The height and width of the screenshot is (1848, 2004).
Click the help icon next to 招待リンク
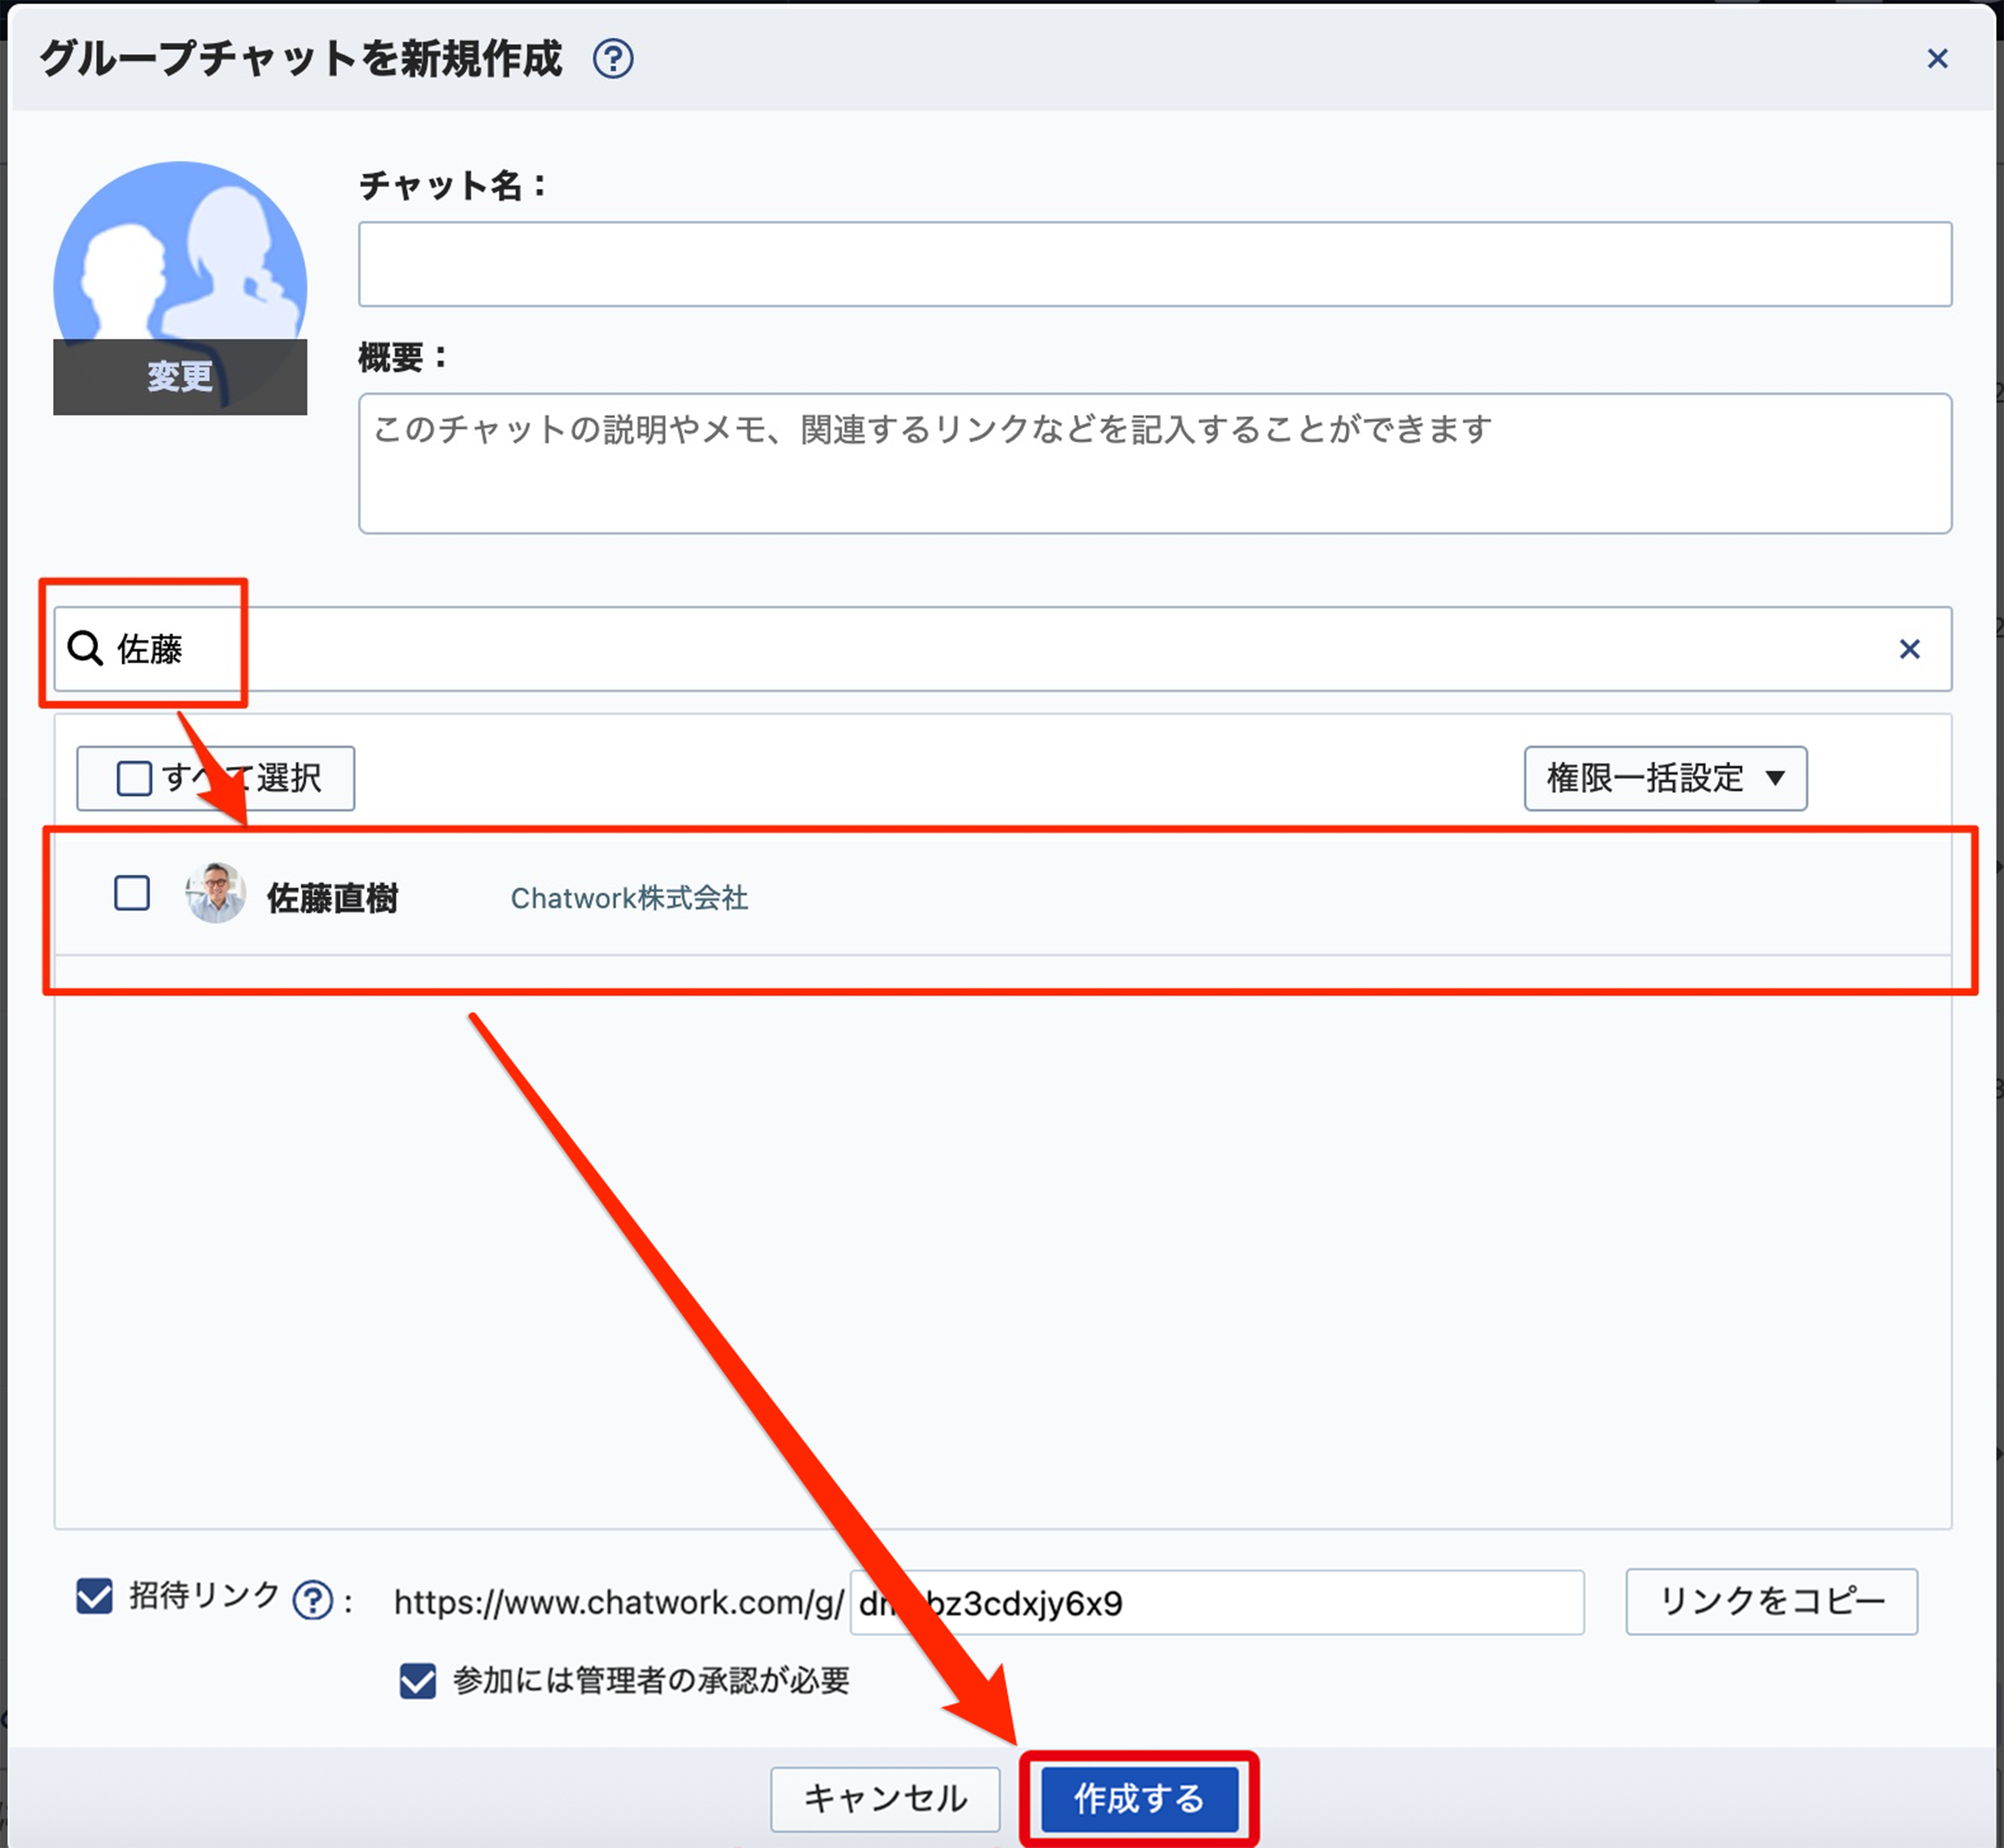click(313, 1600)
